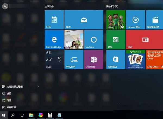
Task: Open Task View on taskbar
Action: 22,115
